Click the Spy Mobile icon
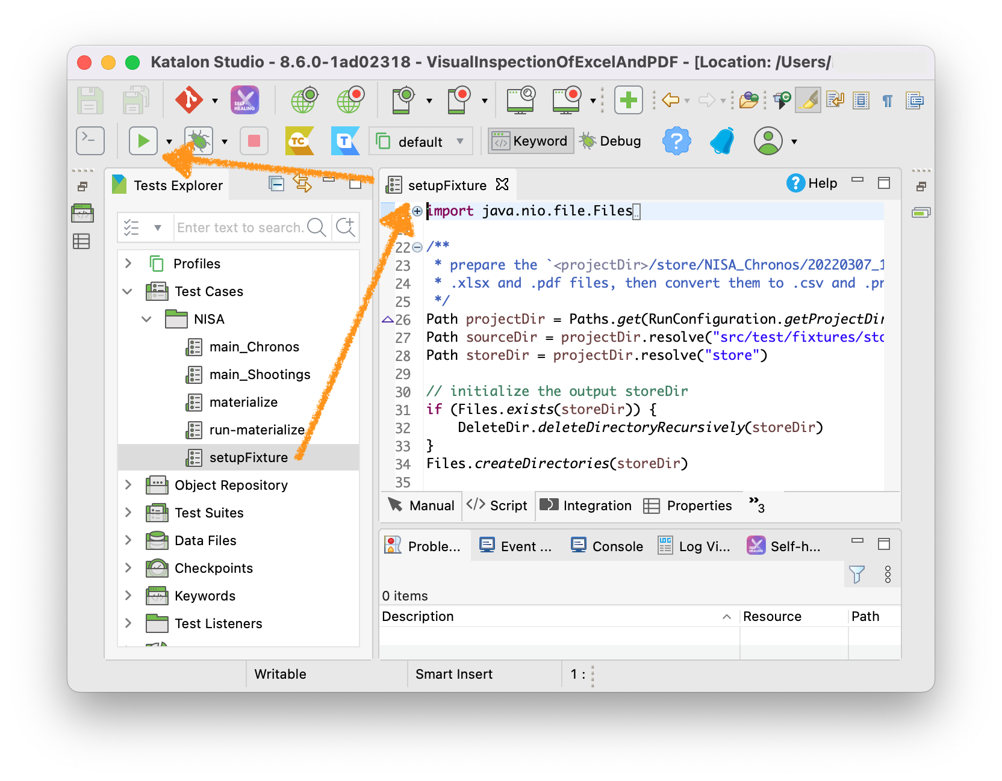 click(x=403, y=100)
